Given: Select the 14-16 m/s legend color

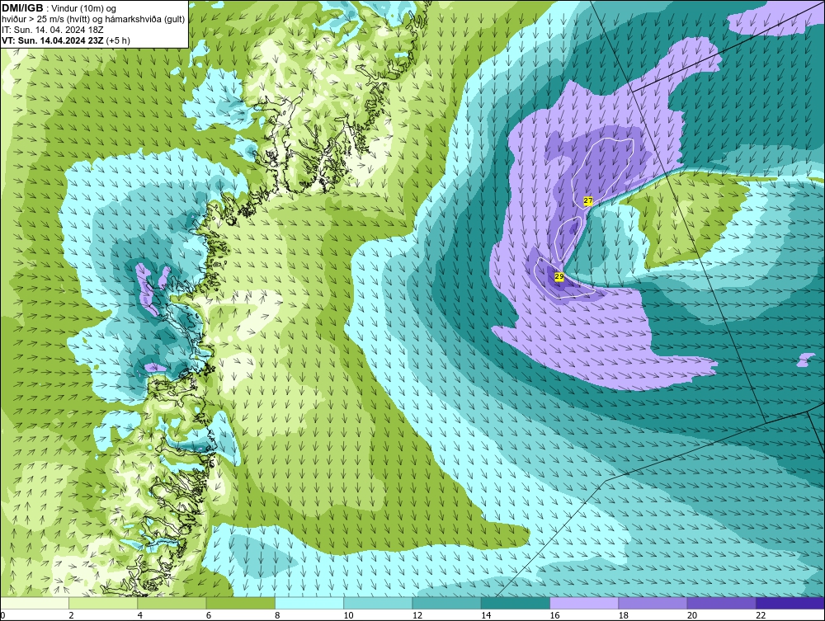Looking at the screenshot, I should [x=515, y=603].
